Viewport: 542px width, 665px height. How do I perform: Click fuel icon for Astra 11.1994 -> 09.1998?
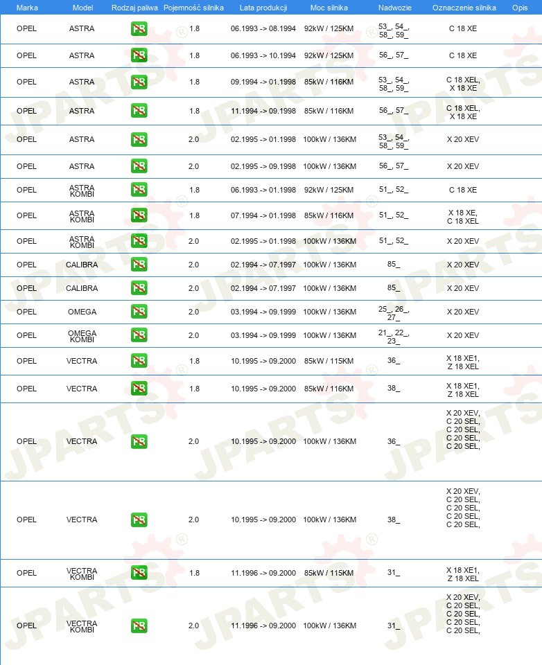[x=139, y=111]
